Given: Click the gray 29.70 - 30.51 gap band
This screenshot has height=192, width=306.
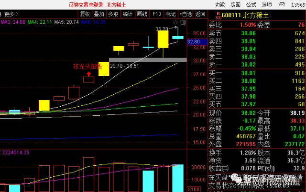Looking at the screenshot, I should pos(148,60).
